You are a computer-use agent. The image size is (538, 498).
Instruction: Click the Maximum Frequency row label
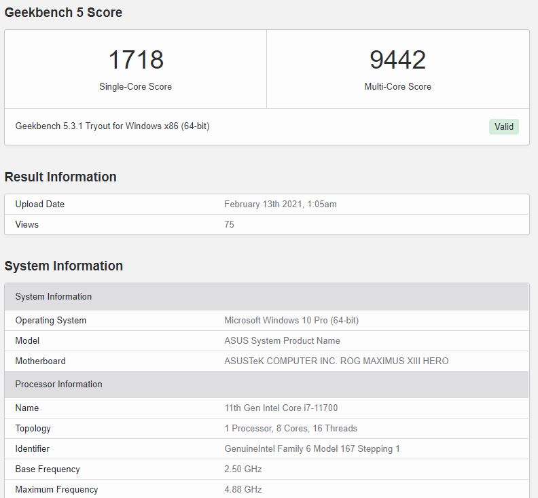click(x=56, y=489)
